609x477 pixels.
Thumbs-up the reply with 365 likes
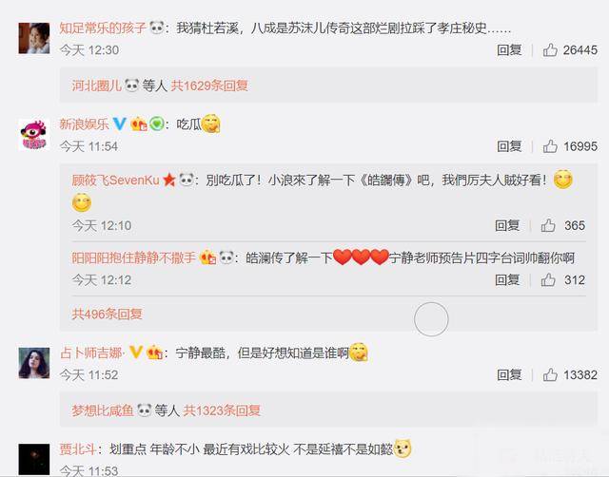[x=548, y=225]
